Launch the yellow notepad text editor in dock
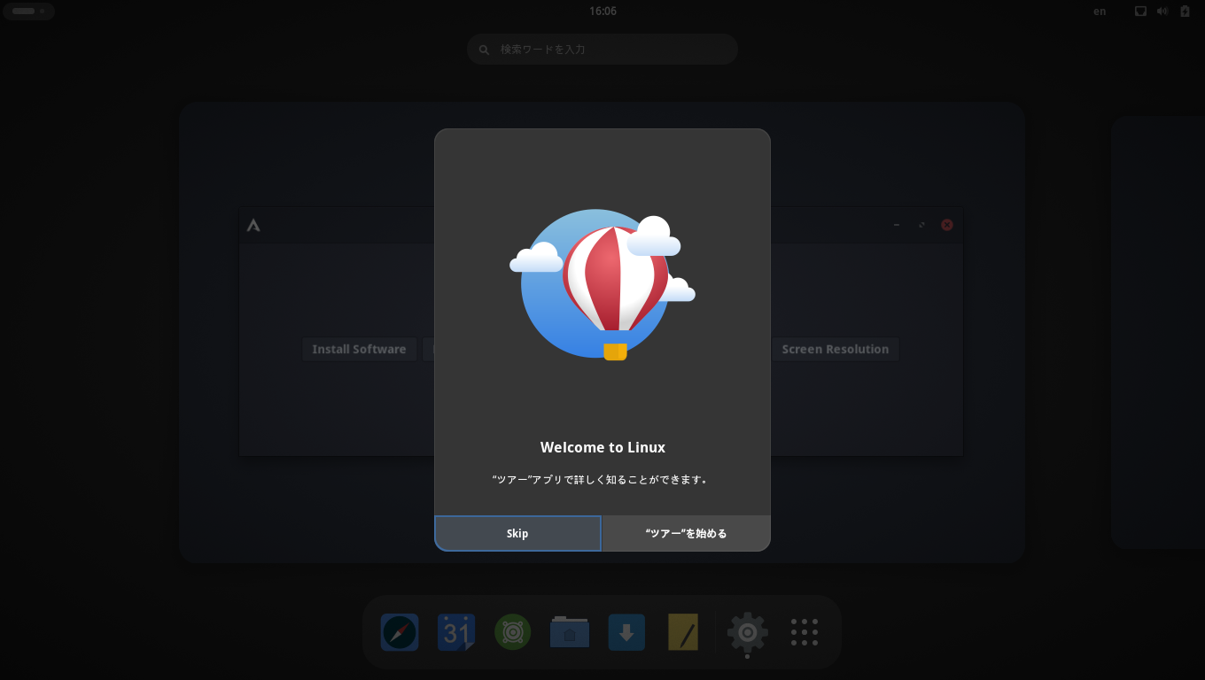Viewport: 1205px width, 680px height. point(683,632)
